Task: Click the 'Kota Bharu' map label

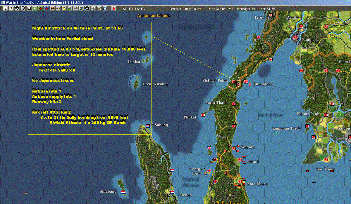Action: tap(257, 184)
